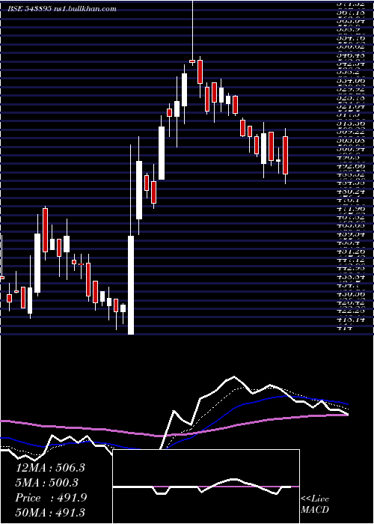Click the <<Live MACD label
Screen dimensions: 374x524
click(315, 505)
